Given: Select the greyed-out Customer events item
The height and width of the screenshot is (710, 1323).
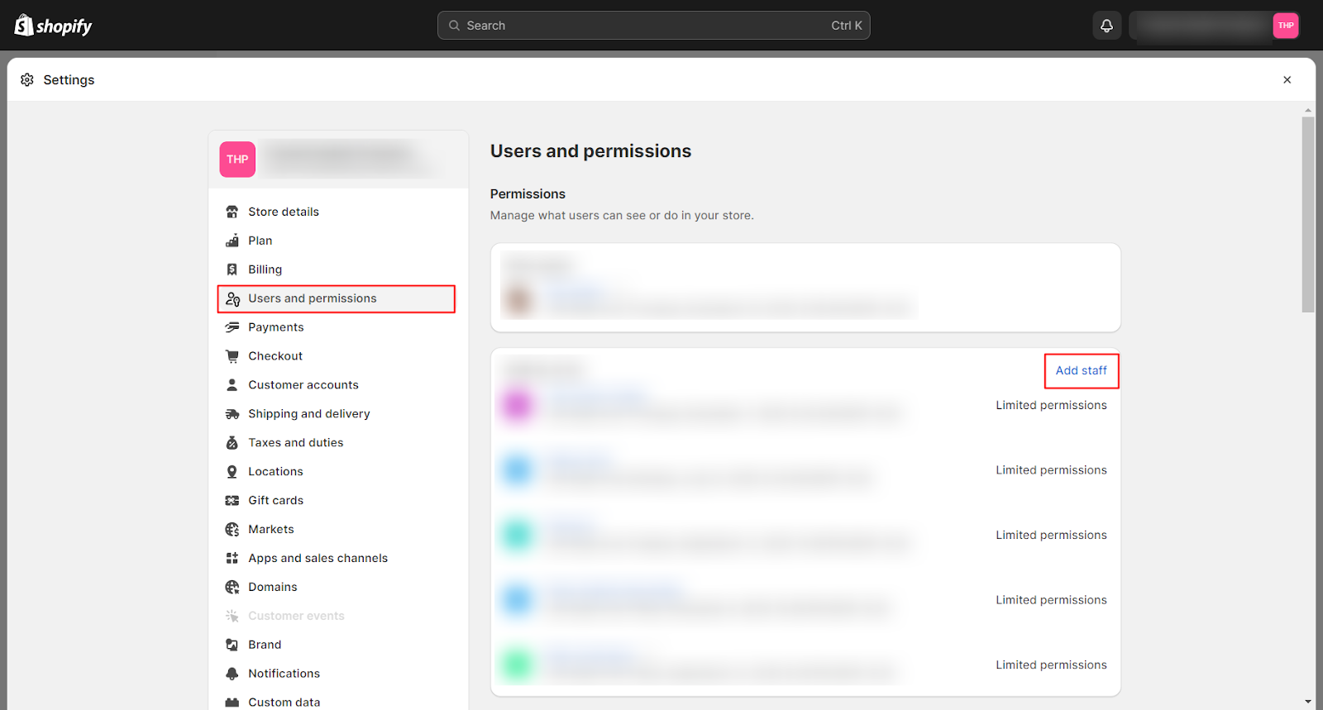Looking at the screenshot, I should pyautogui.click(x=337, y=616).
